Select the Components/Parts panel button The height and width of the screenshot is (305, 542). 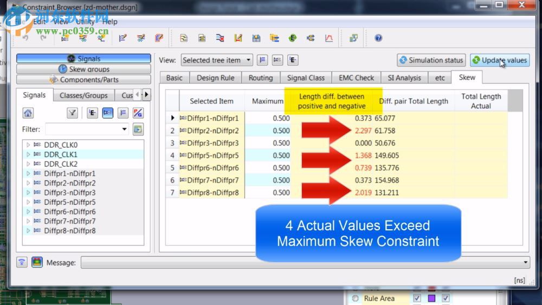83,80
